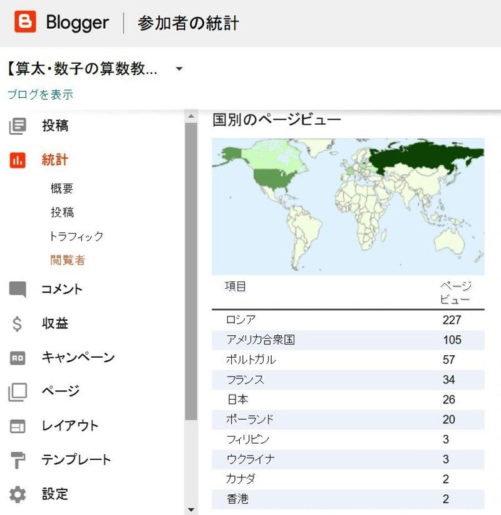Click the sidebar scrollbar down arrow
Screen dimensions: 501x515
(192, 509)
